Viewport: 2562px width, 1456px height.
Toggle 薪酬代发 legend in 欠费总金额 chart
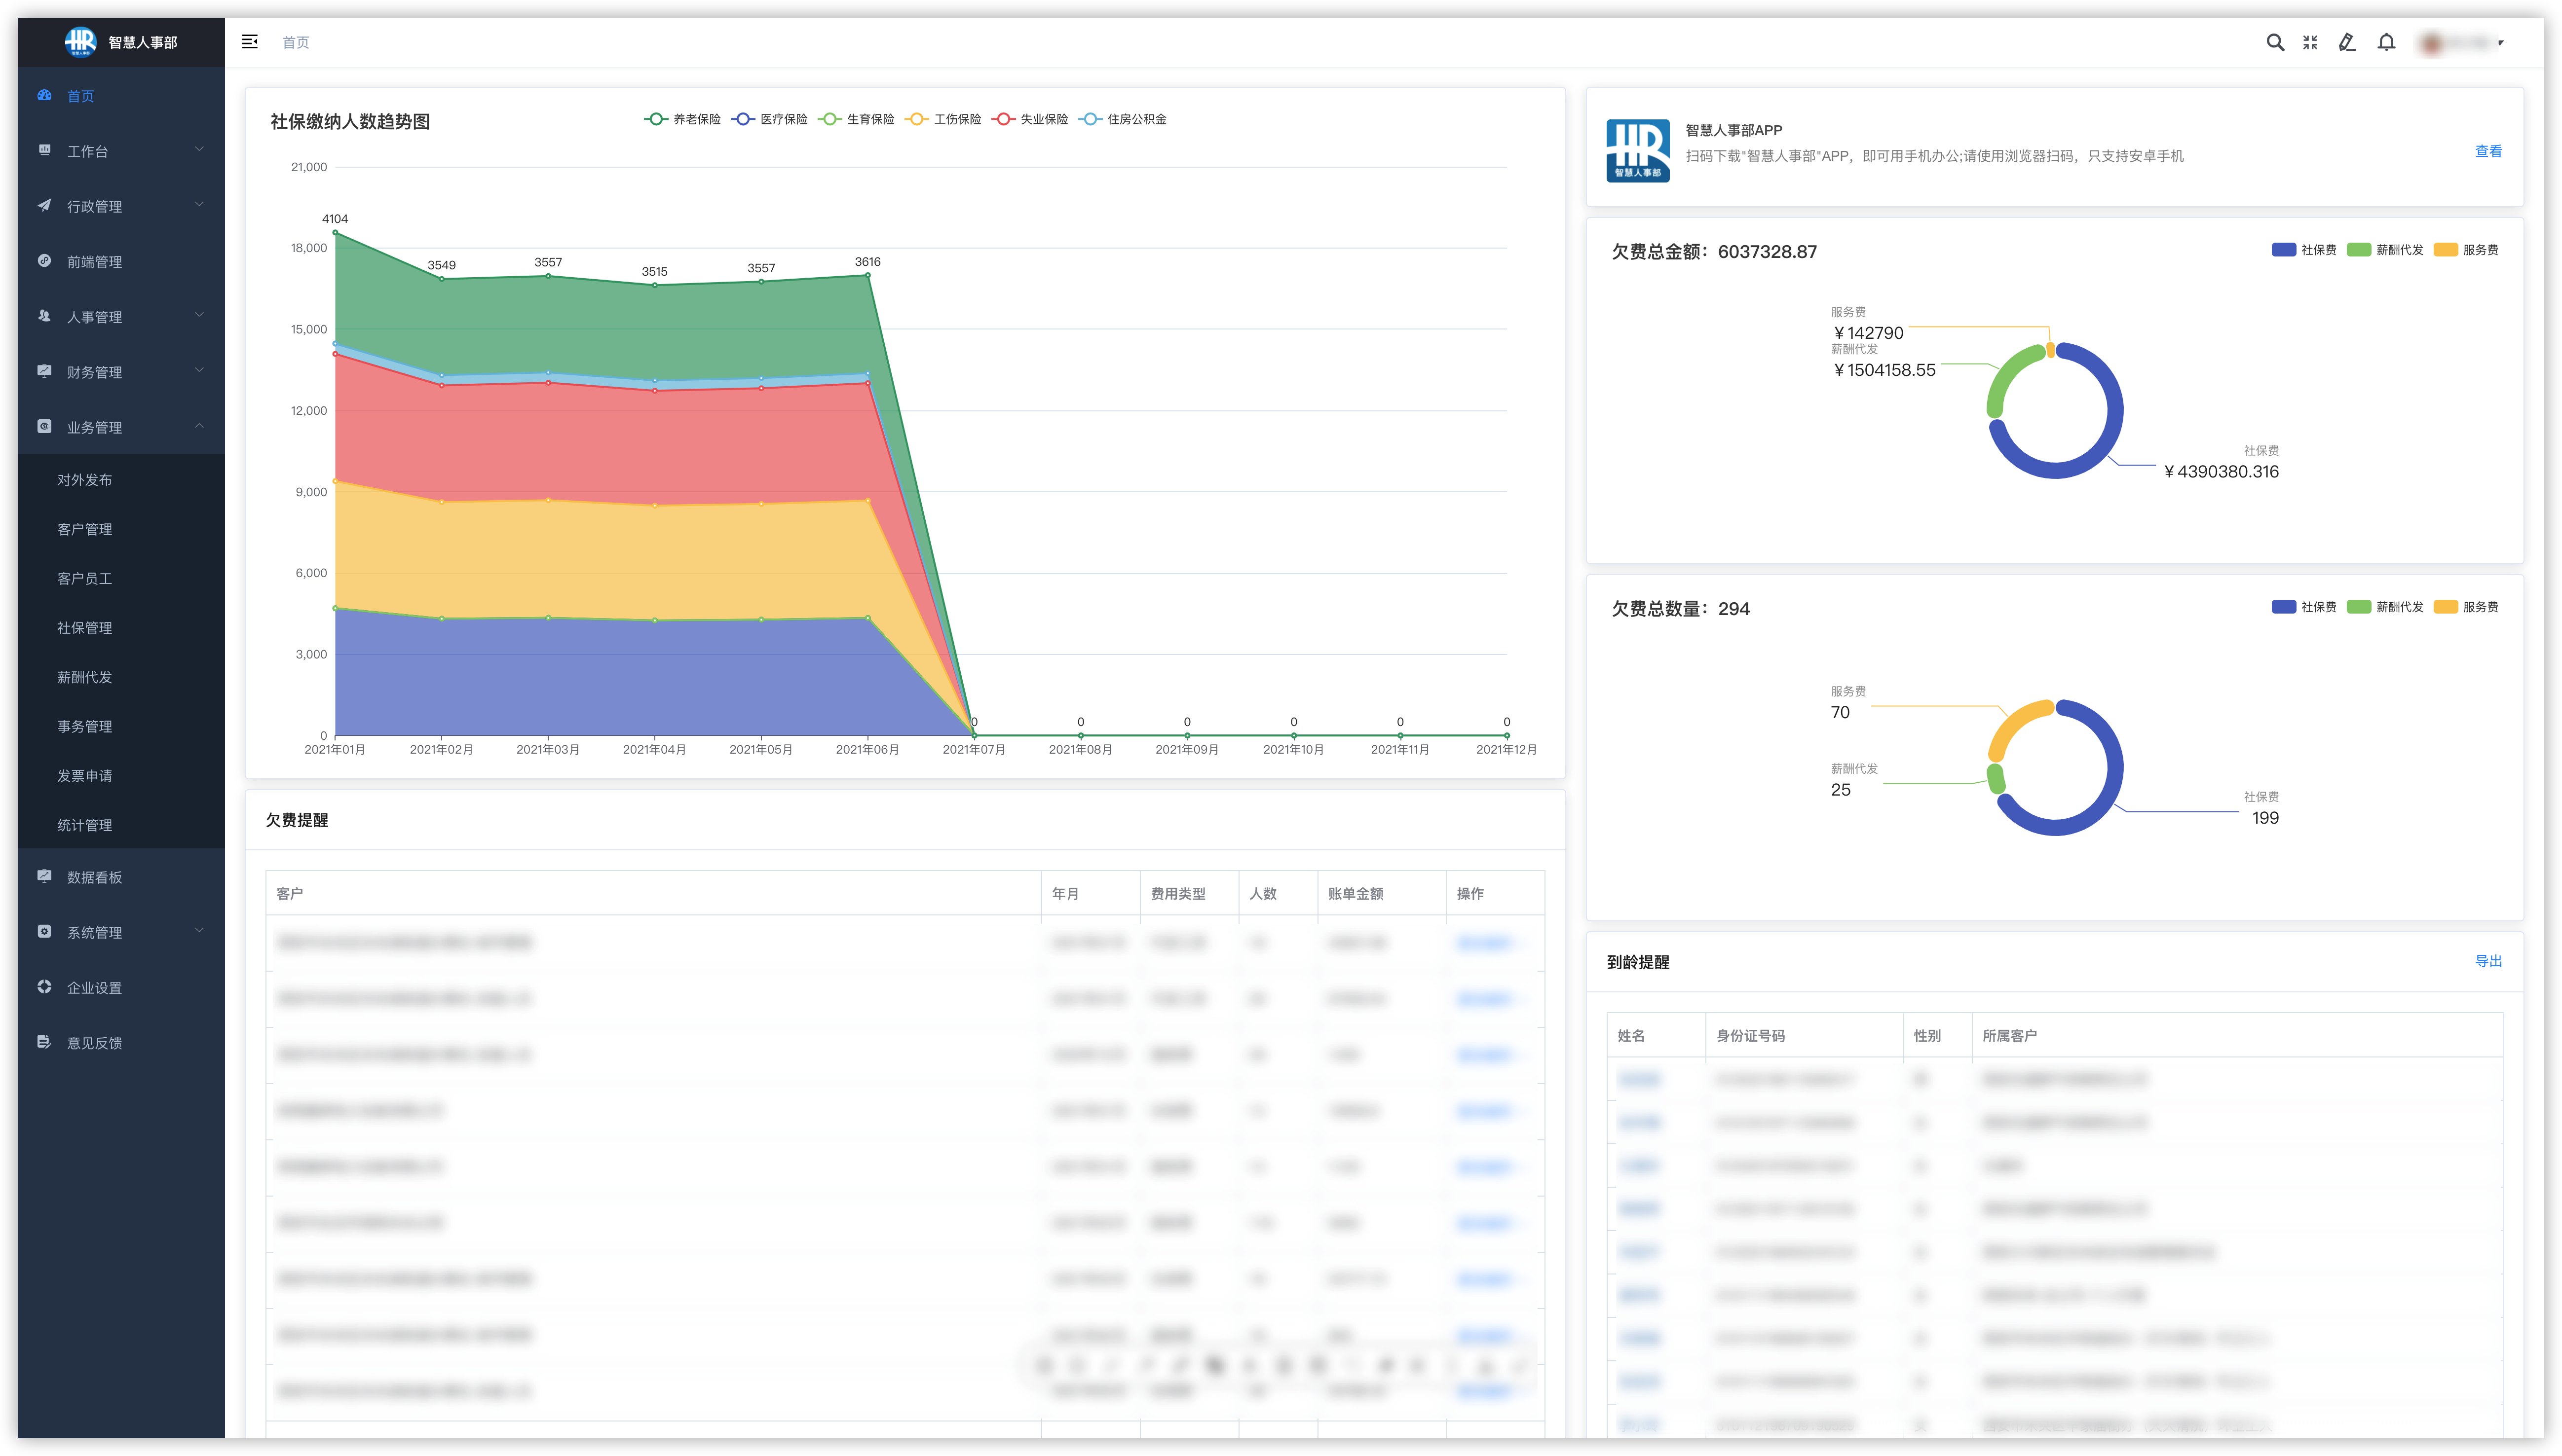2385,250
